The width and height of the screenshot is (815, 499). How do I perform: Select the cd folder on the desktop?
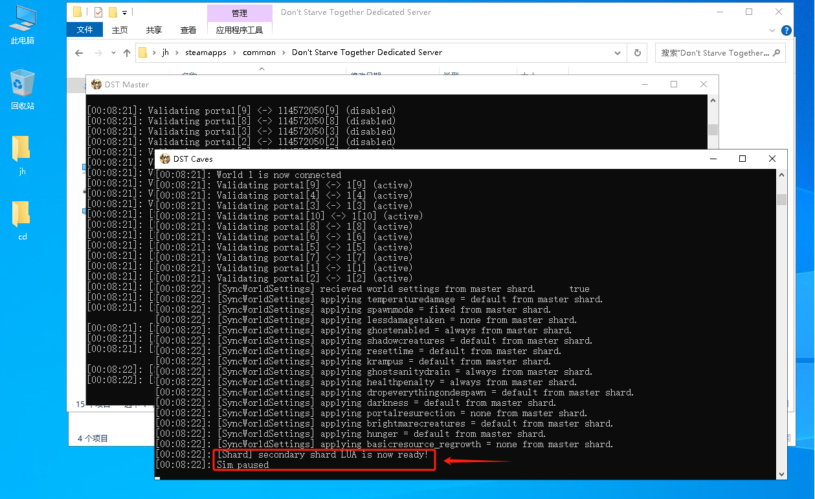(x=22, y=221)
